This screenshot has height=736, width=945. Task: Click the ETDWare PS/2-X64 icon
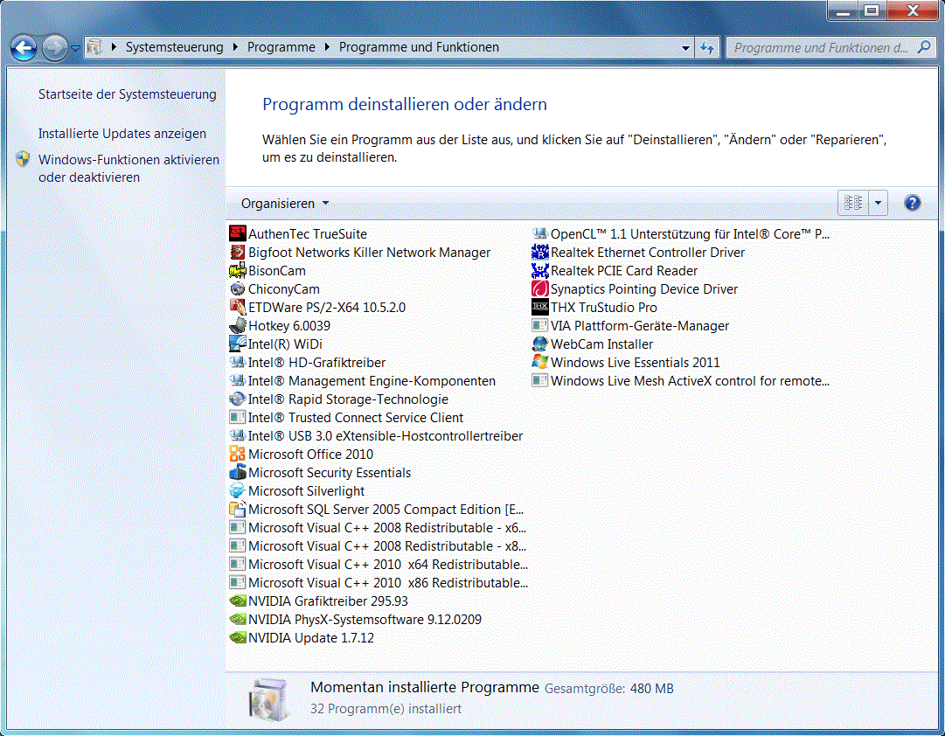tap(238, 308)
